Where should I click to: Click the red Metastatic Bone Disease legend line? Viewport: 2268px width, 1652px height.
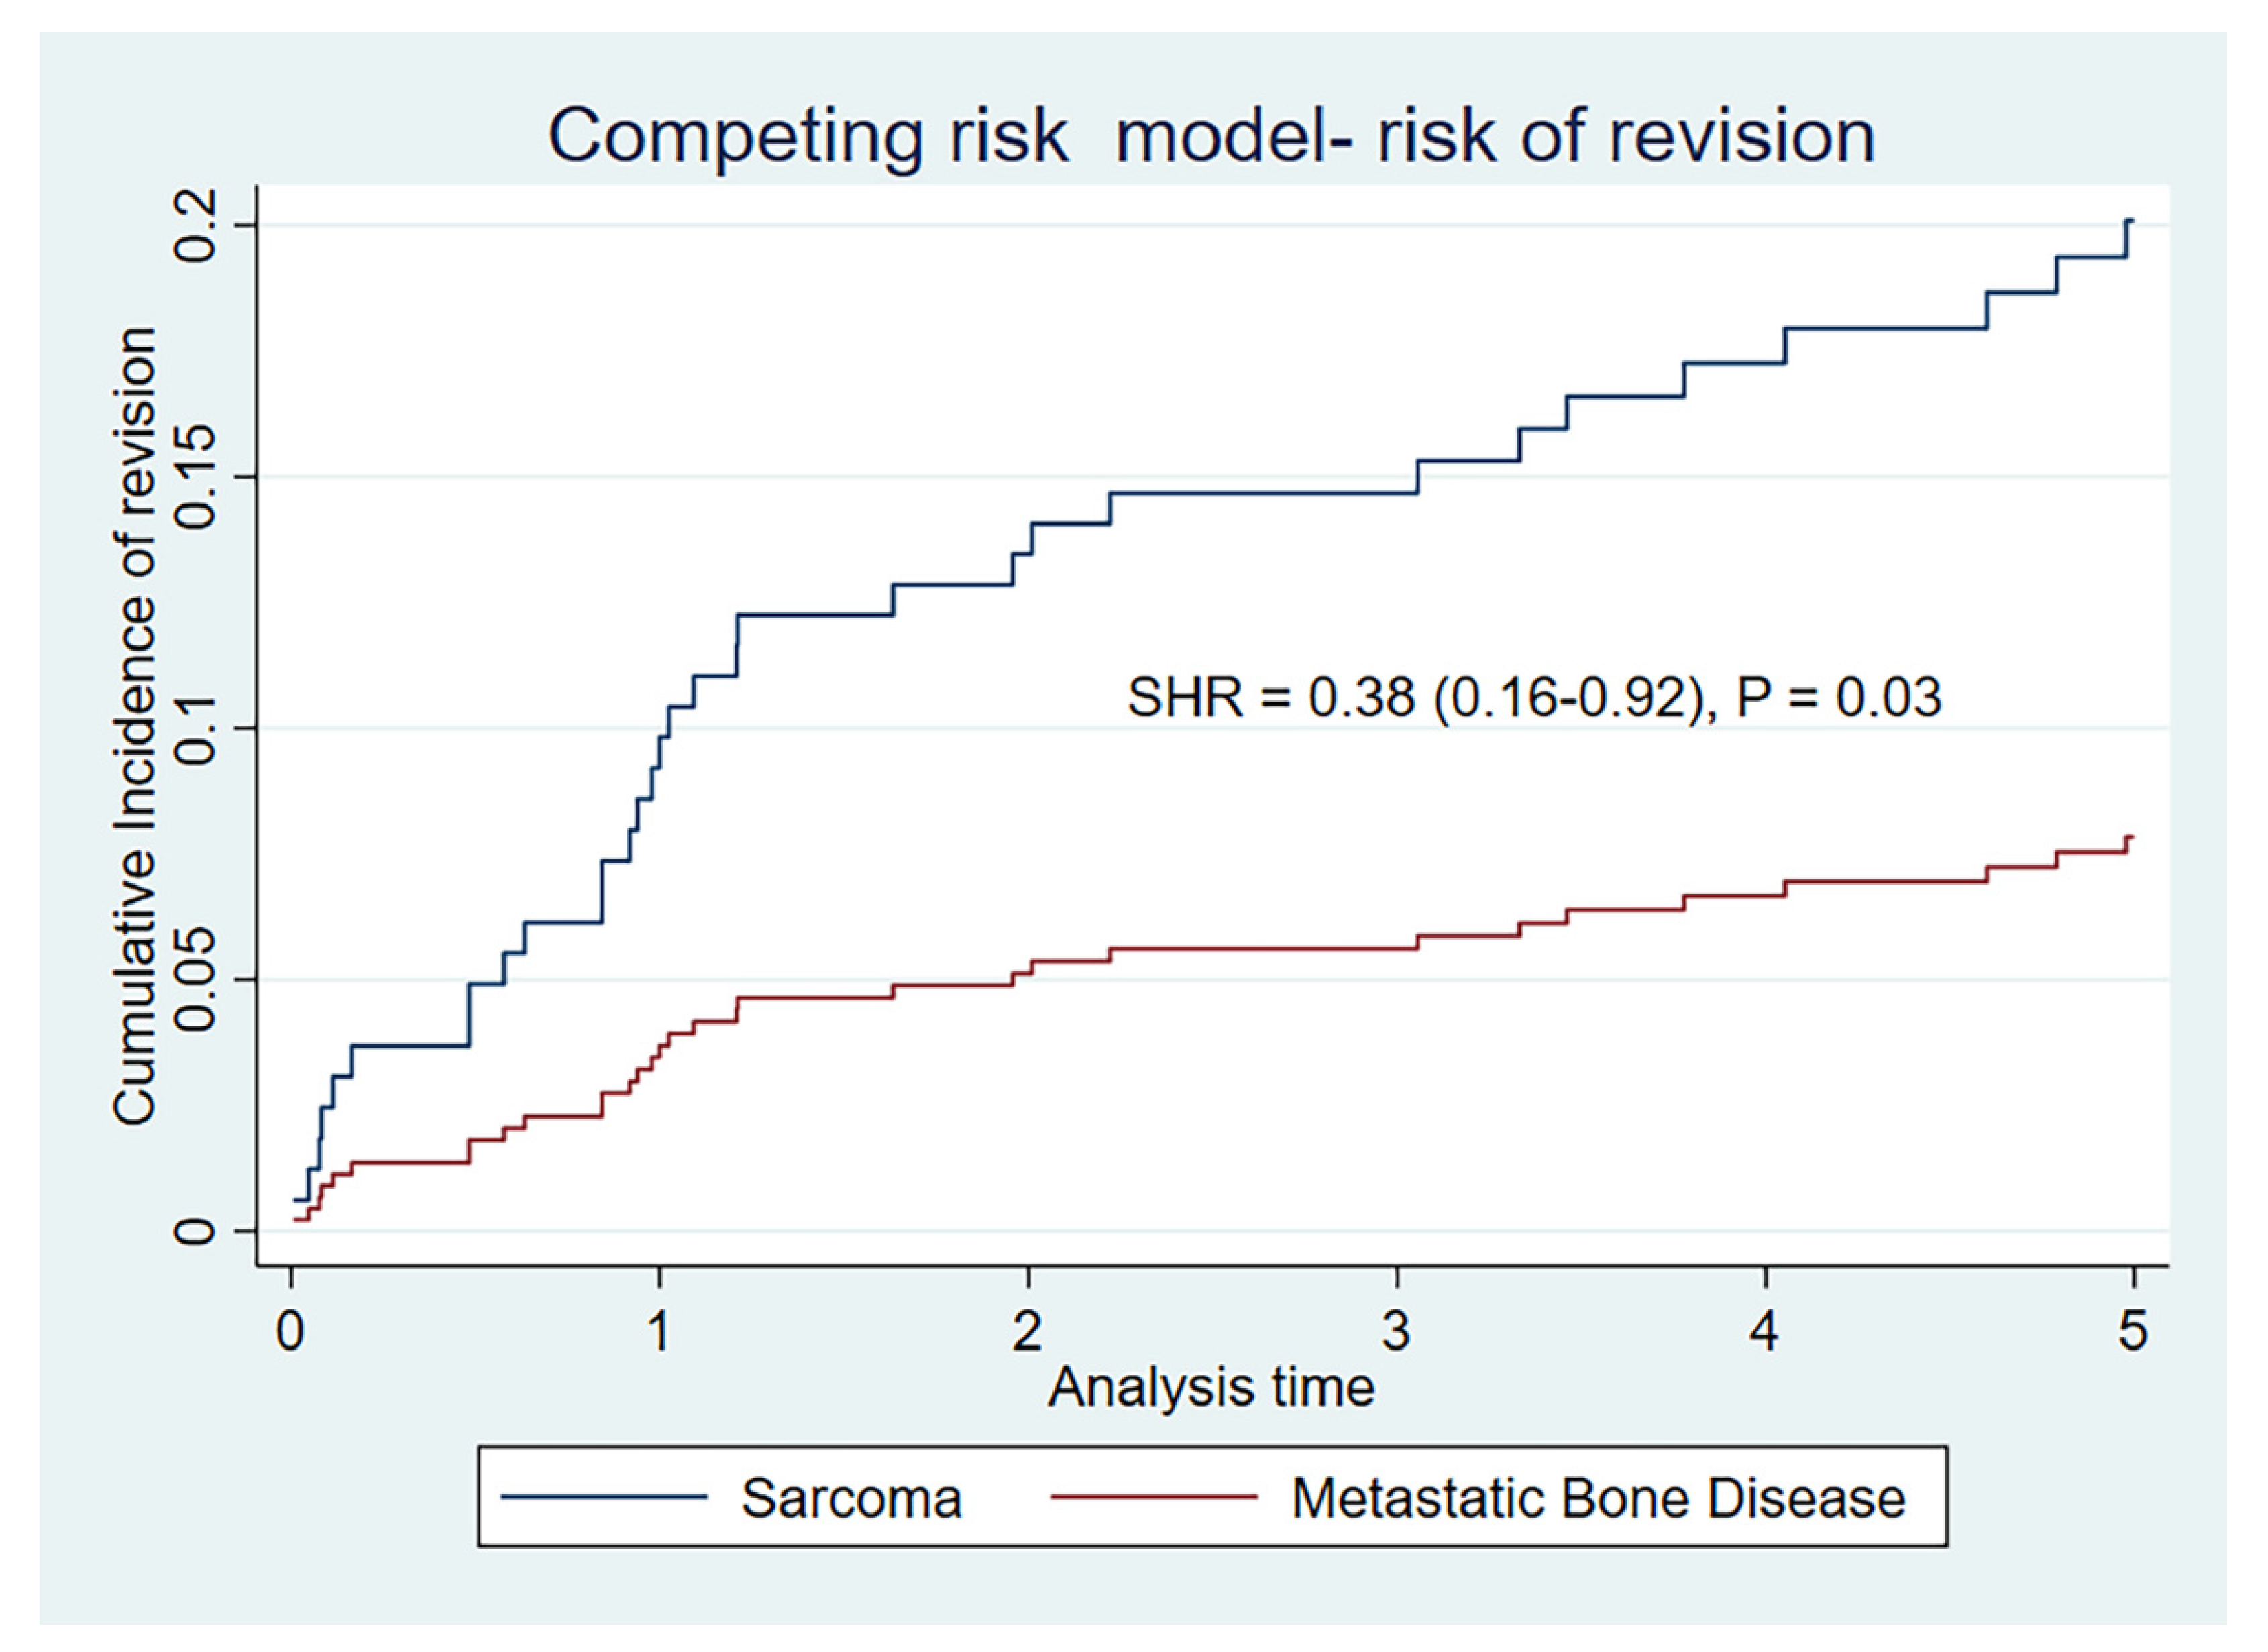[1154, 1497]
